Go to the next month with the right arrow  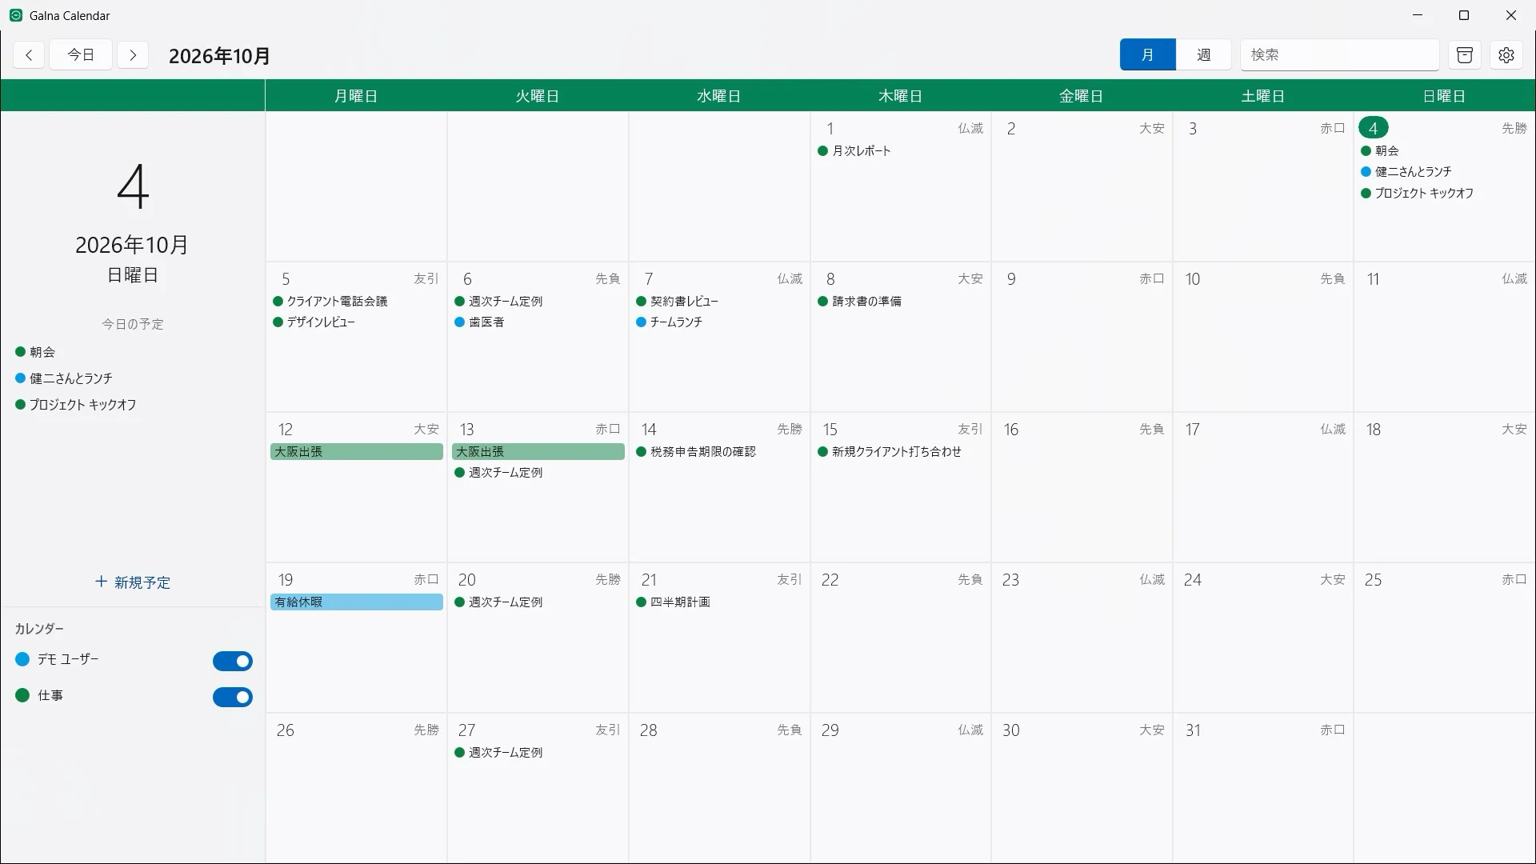tap(133, 55)
